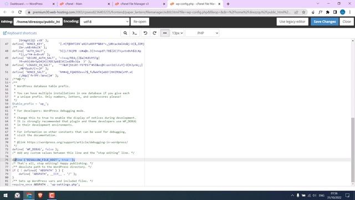Screen dimensions: 355x200
Task: Open the editor search tool
Action: [x=125, y=33]
